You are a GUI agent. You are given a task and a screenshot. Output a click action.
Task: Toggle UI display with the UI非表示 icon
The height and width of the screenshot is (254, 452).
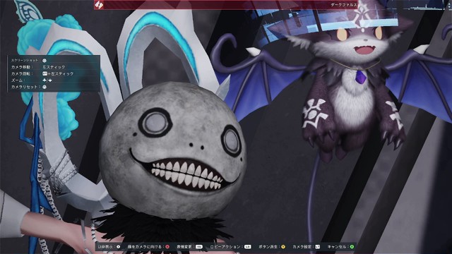118,247
